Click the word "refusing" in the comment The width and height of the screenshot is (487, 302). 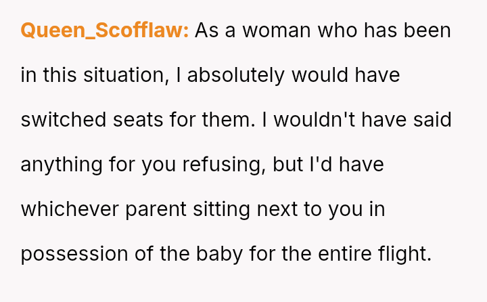(224, 165)
